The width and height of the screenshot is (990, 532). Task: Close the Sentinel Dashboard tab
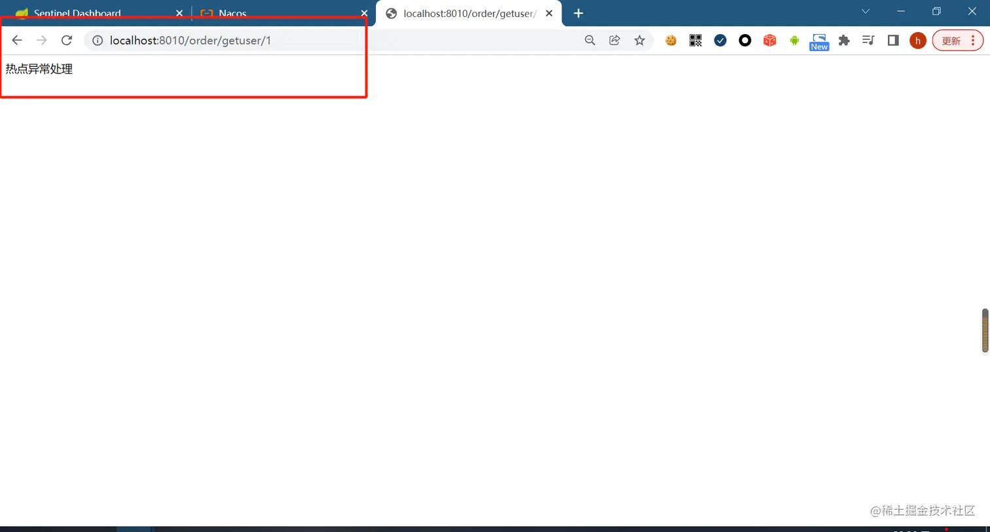tap(179, 13)
